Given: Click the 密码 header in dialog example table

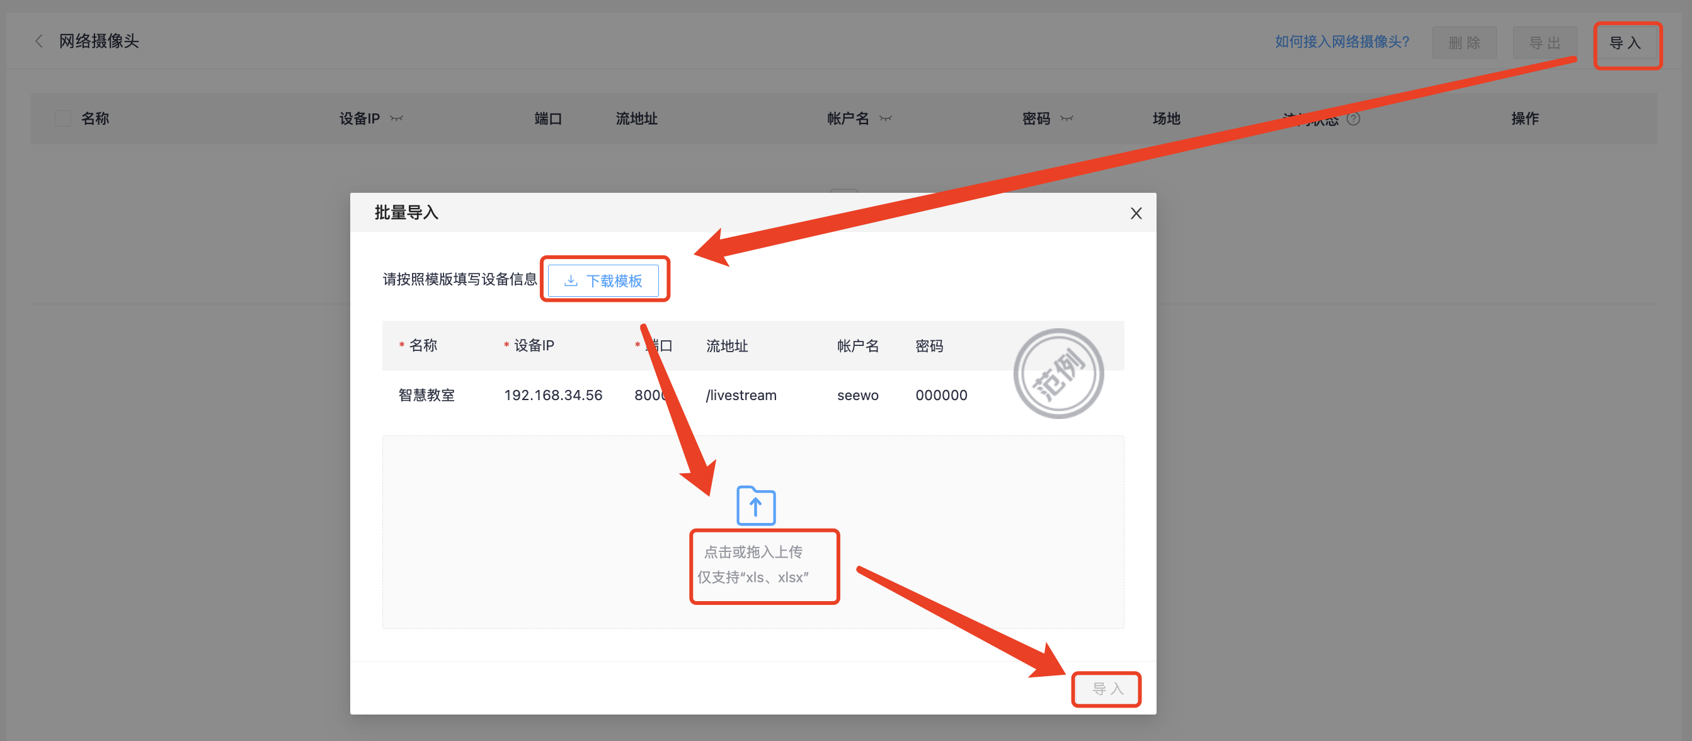Looking at the screenshot, I should click(x=929, y=345).
